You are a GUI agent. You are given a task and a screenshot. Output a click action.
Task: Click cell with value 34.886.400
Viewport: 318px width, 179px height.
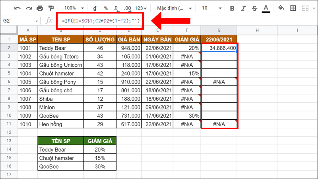tap(219, 48)
